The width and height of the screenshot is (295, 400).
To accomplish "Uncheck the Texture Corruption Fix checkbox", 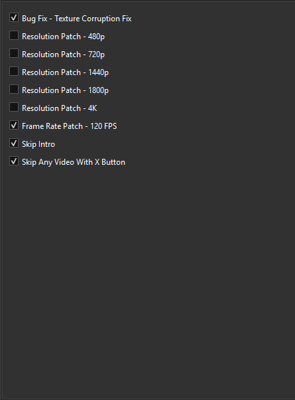I will (x=14, y=17).
